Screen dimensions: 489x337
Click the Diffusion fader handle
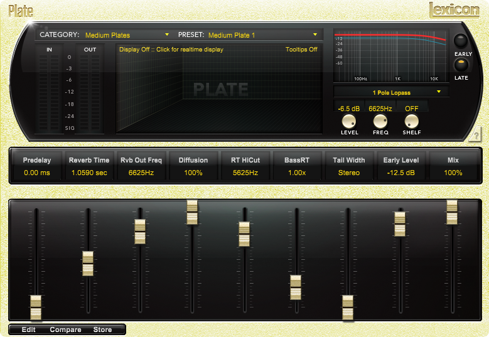192,212
